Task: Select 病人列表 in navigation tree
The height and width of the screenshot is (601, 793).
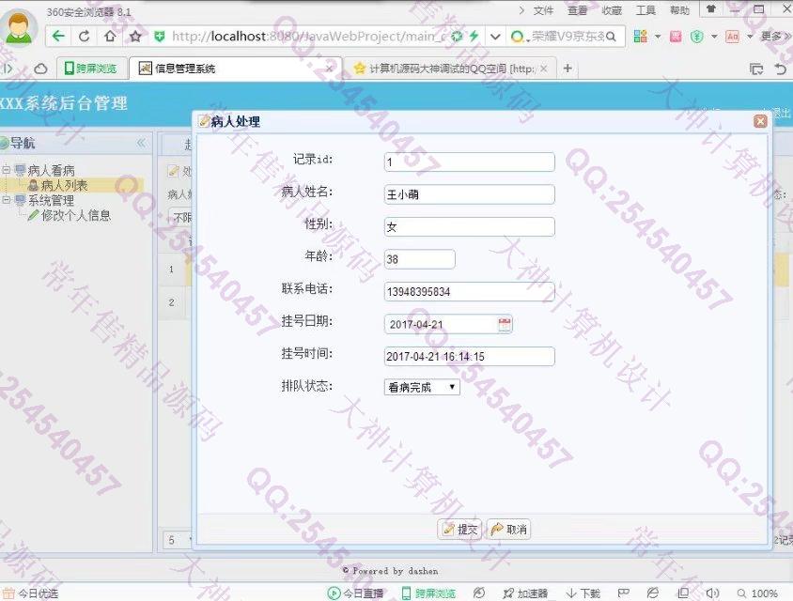Action: click(64, 186)
